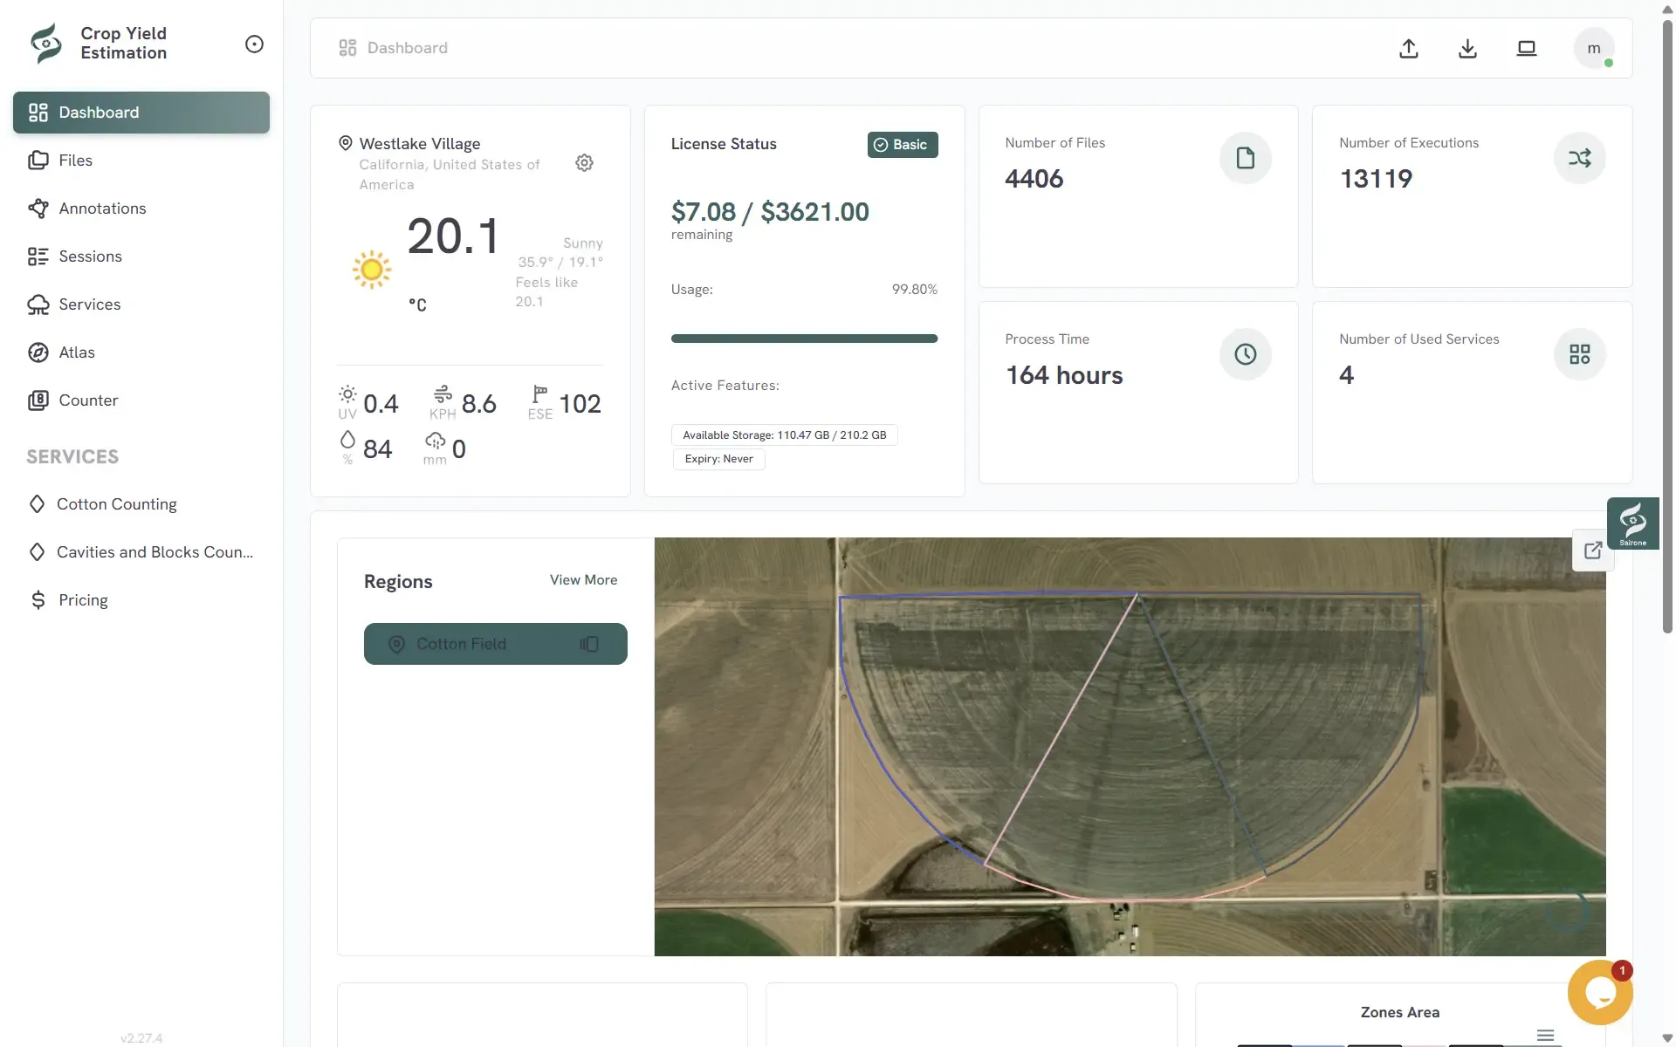Viewport: 1676px width, 1047px height.
Task: Open the Dashboard sidebar item
Action: [x=141, y=113]
